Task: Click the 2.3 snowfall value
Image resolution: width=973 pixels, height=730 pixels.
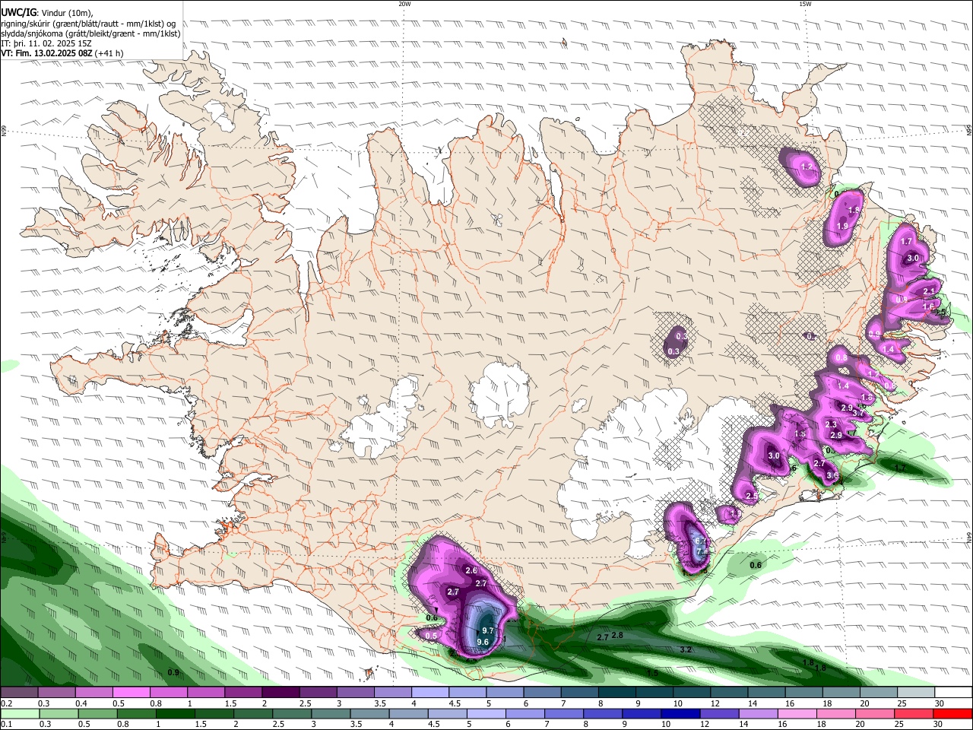Action: coord(831,424)
